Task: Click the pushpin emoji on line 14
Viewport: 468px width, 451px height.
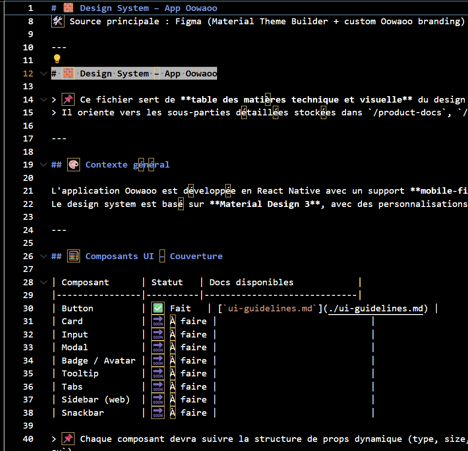Action: click(68, 100)
